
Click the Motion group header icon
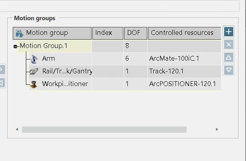(x=19, y=33)
